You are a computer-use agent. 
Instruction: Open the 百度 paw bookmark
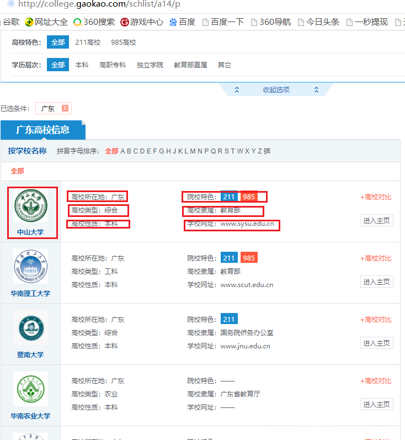pyautogui.click(x=182, y=22)
